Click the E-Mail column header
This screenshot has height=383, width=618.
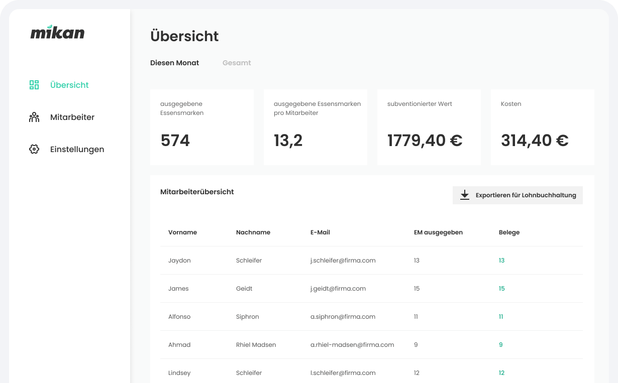pyautogui.click(x=320, y=232)
